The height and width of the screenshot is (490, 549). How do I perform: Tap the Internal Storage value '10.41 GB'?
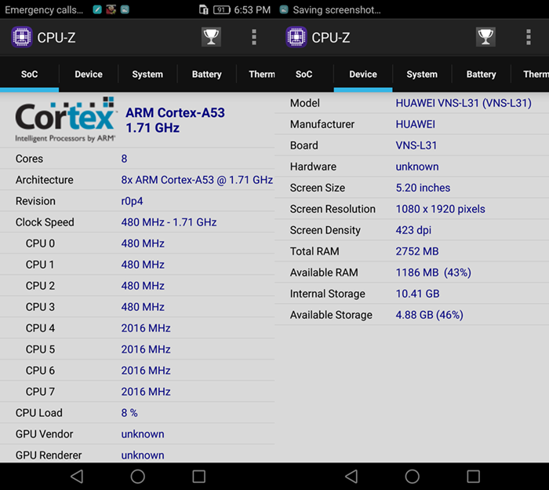417,294
